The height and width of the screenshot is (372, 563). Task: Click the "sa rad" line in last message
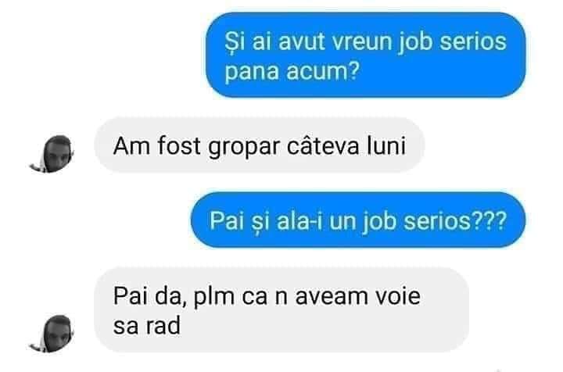click(x=147, y=326)
